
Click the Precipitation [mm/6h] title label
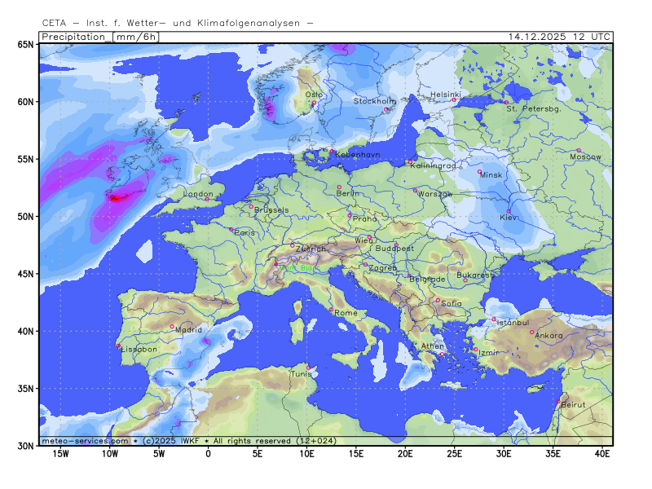99,37
